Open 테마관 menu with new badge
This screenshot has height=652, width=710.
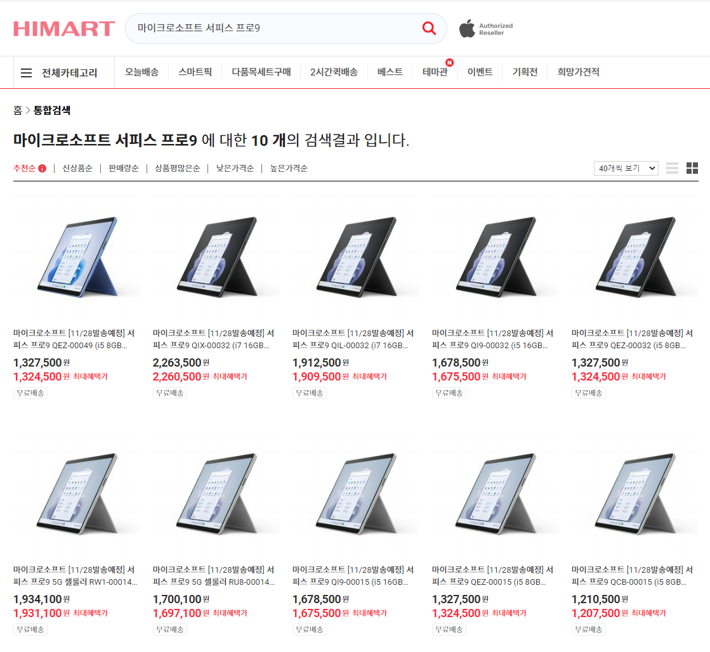[435, 72]
